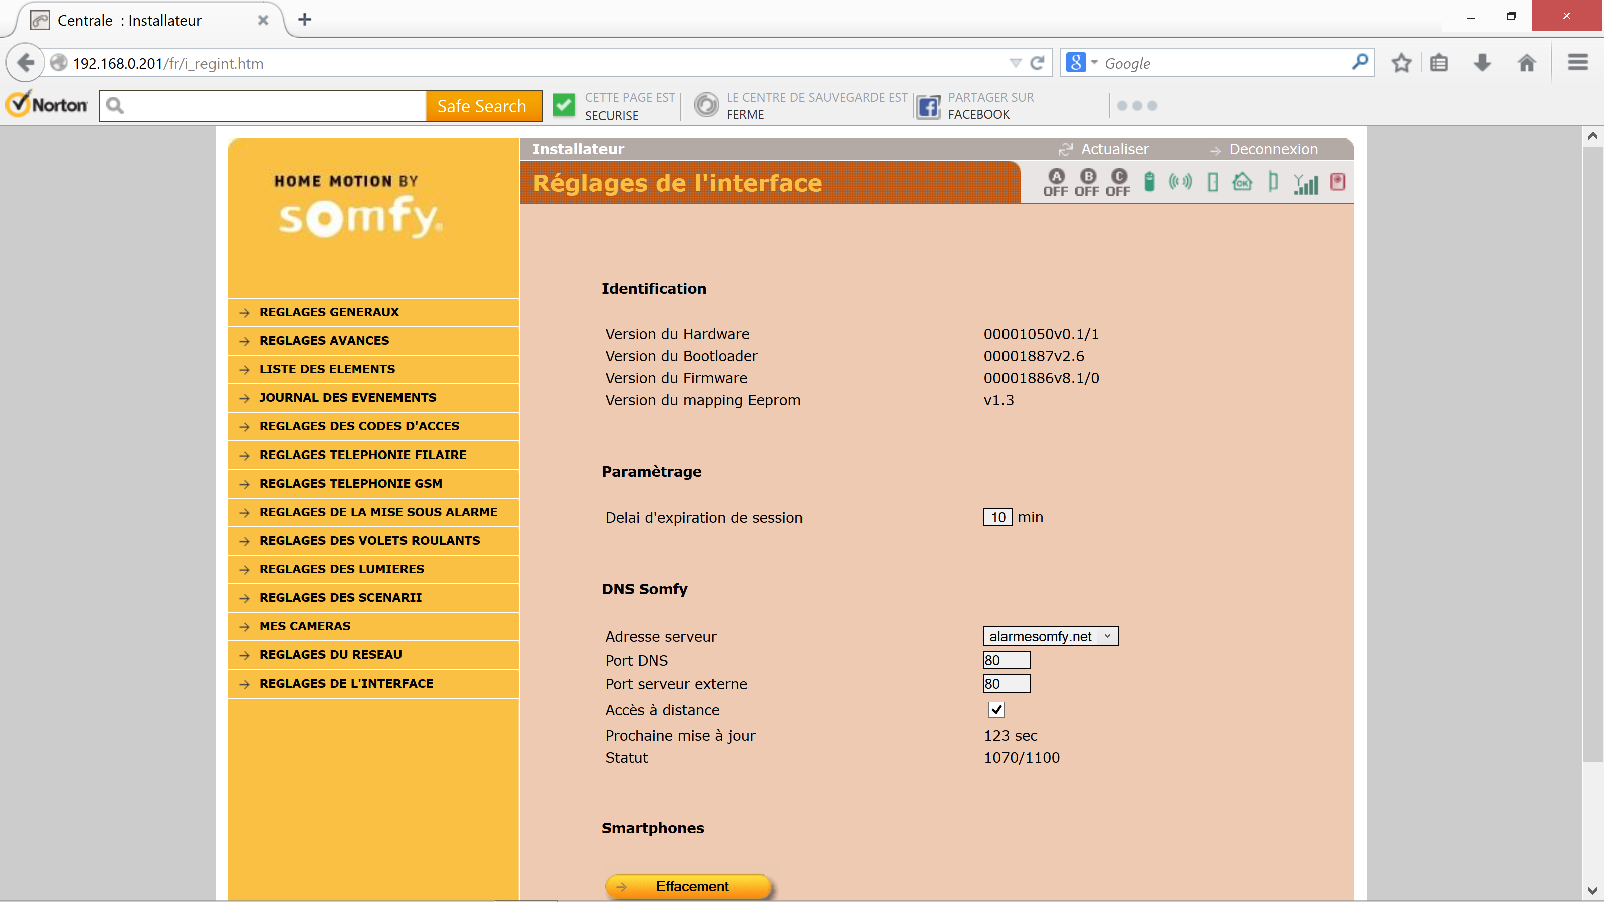Uncheck the Accès à distance checkbox

996,709
